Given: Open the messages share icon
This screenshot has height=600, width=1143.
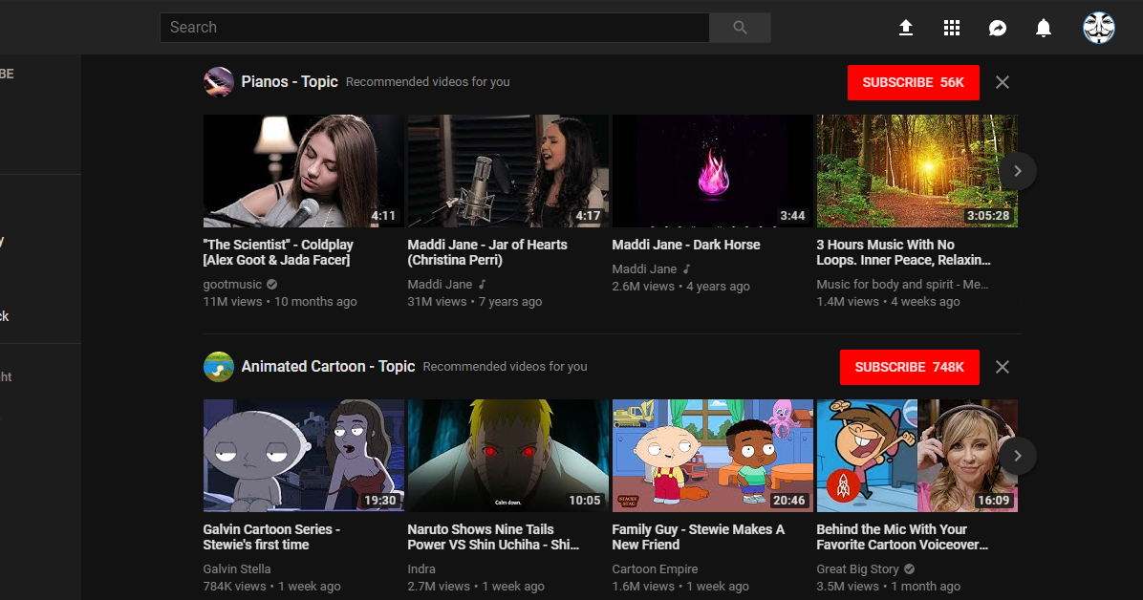Looking at the screenshot, I should (997, 28).
